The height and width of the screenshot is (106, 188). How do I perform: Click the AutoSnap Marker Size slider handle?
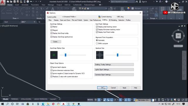coord(66,55)
